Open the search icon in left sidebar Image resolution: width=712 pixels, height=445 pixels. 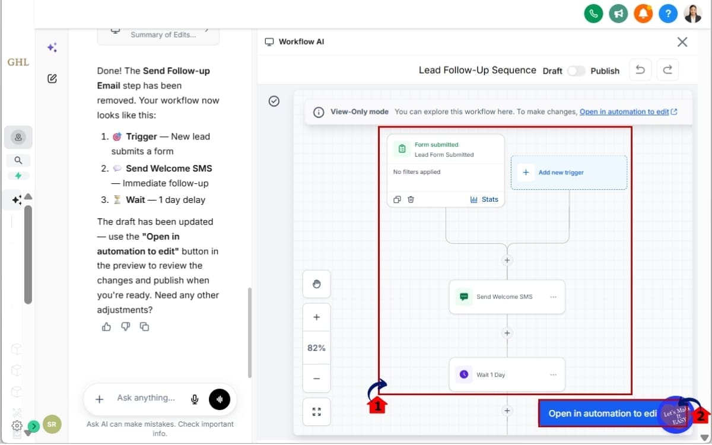pyautogui.click(x=18, y=160)
